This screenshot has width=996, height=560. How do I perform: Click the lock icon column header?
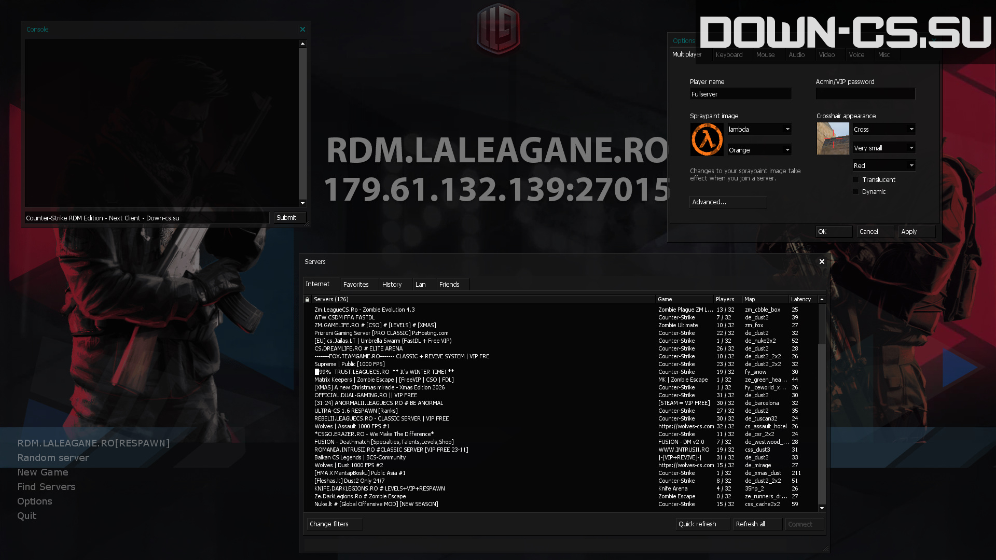point(307,299)
